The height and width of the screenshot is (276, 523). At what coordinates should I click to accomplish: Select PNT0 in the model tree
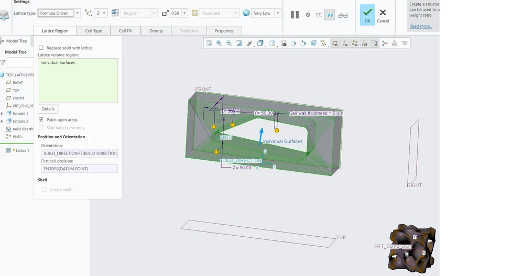(x=17, y=137)
